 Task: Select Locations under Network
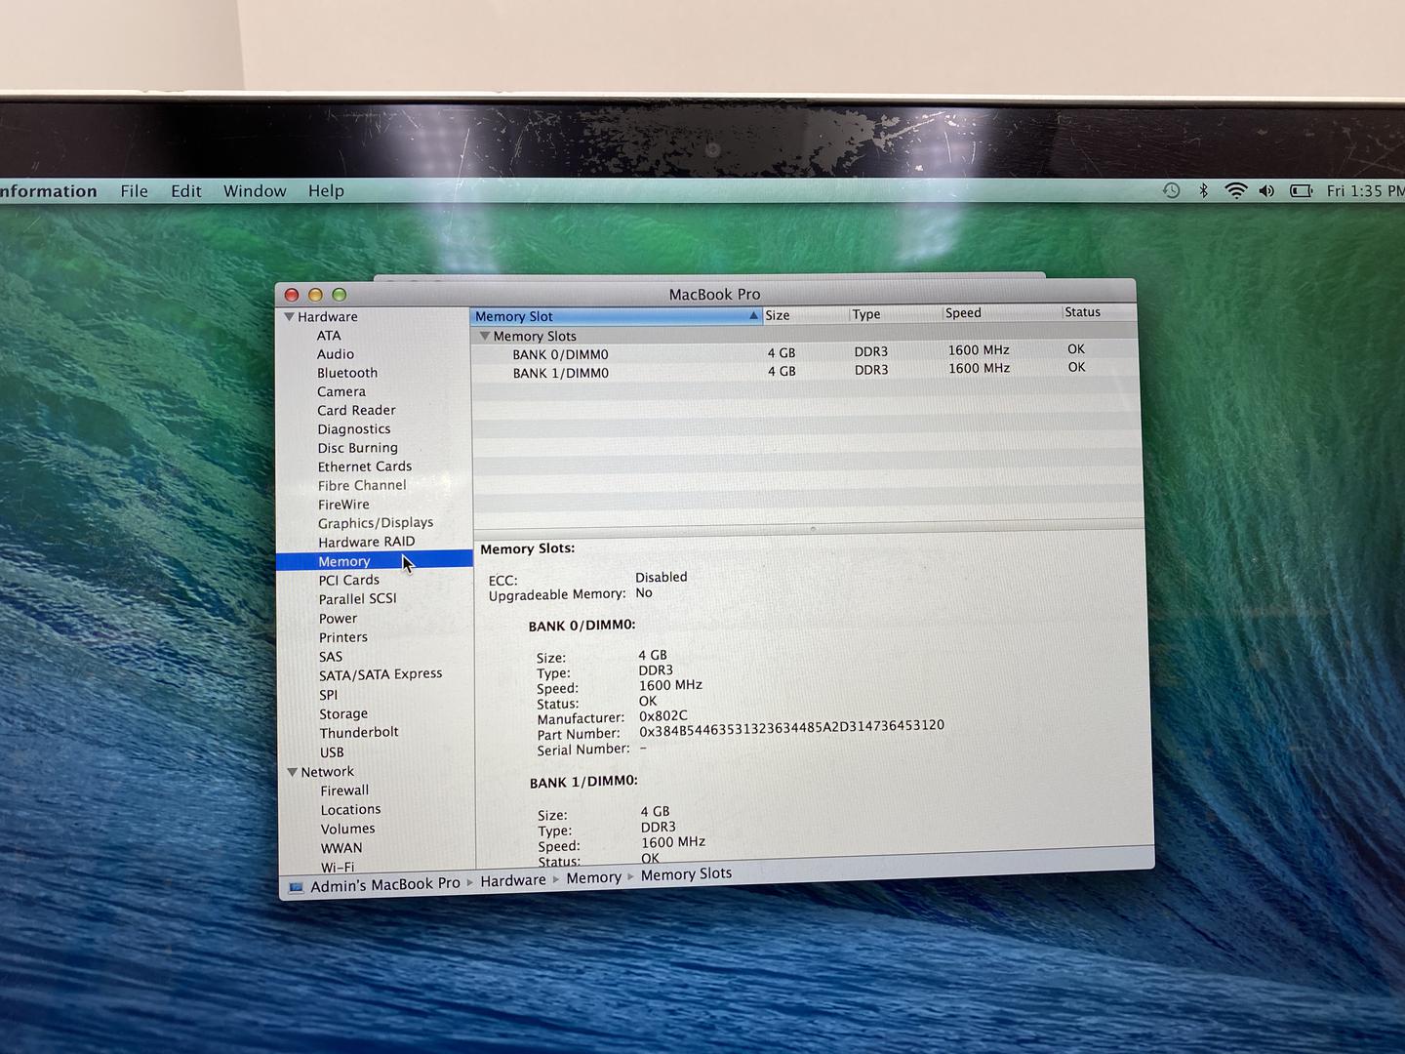351,810
